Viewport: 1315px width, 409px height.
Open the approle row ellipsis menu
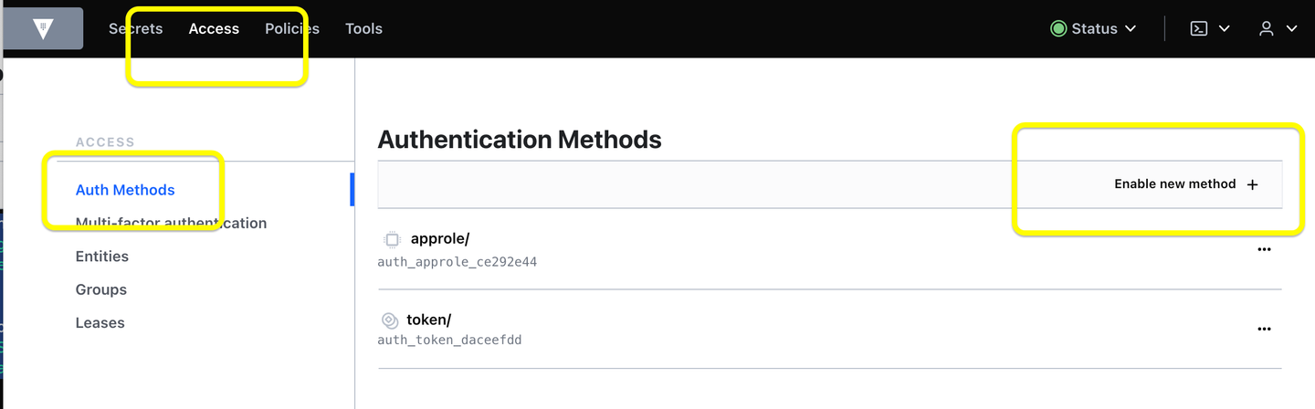coord(1264,248)
